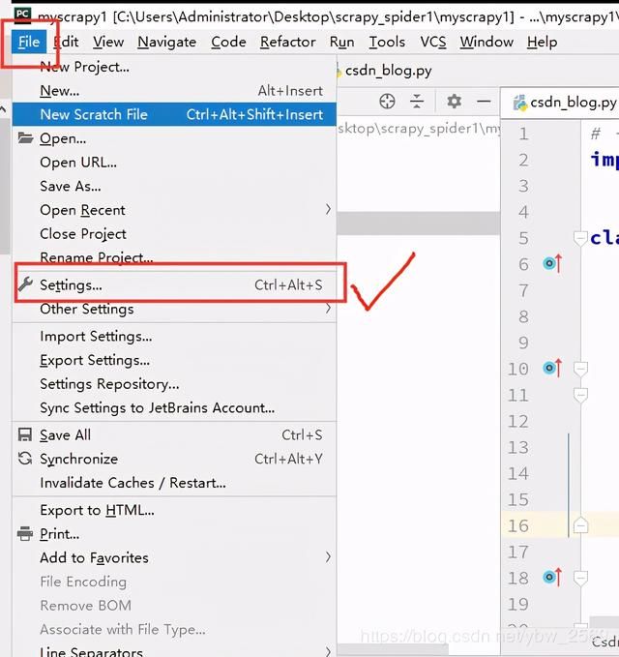The height and width of the screenshot is (657, 619).
Task: Open Settings Repository... entry
Action: tap(174, 384)
